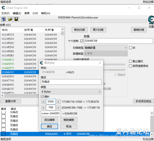Image resolution: width=154 pixels, height=141 pixels.
Task: Open the 扫描类型 精确数值 dropdown
Action: (x=106, y=48)
